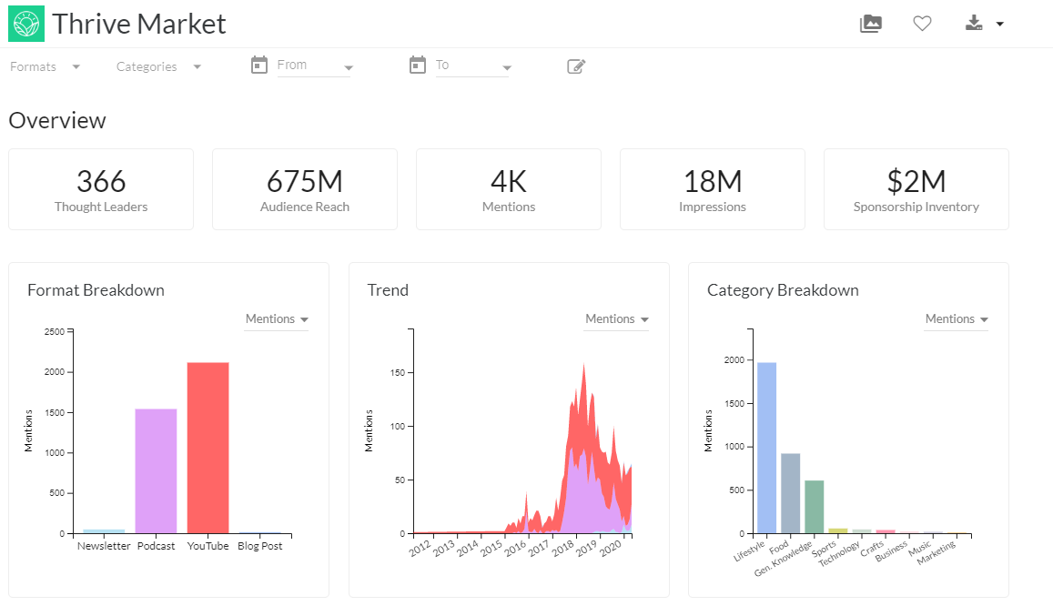The height and width of the screenshot is (606, 1053).
Task: Open Mentions dropdown in Format Breakdown
Action: click(277, 319)
